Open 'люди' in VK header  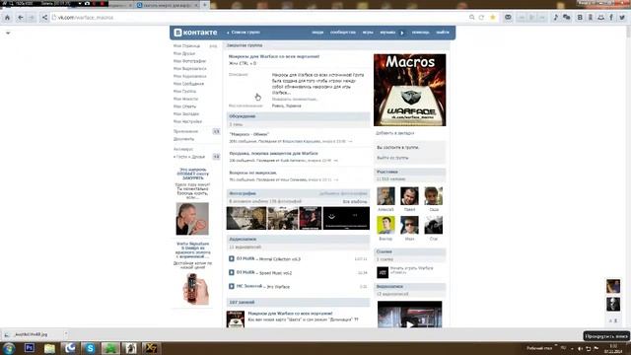tap(317, 33)
